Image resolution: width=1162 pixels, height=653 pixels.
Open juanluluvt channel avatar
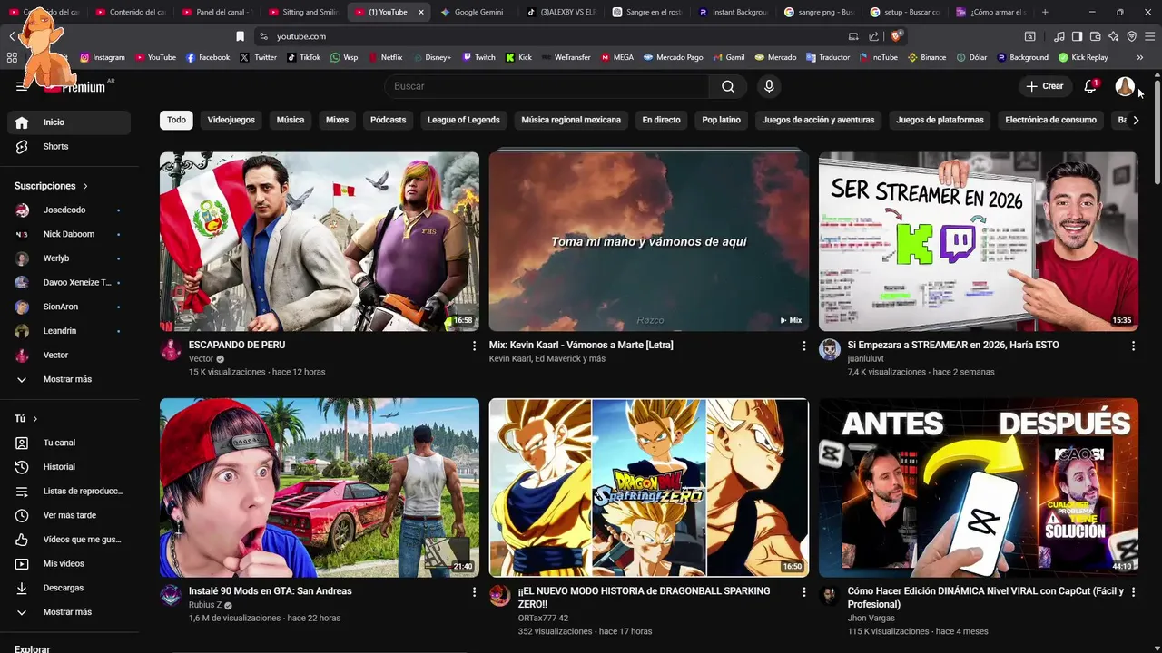(830, 350)
